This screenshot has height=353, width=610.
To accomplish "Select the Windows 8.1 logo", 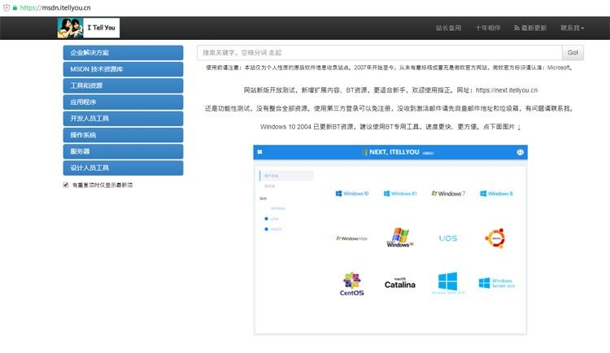I will (x=400, y=194).
